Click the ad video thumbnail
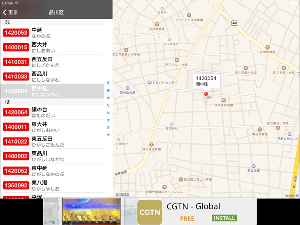The height and width of the screenshot is (225, 300). [x=92, y=211]
